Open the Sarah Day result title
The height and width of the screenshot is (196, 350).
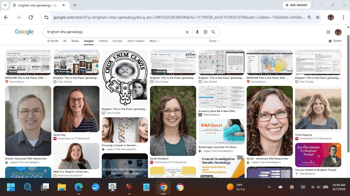tap(59, 135)
